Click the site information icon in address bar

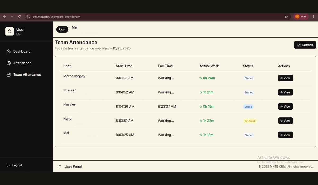click(28, 17)
